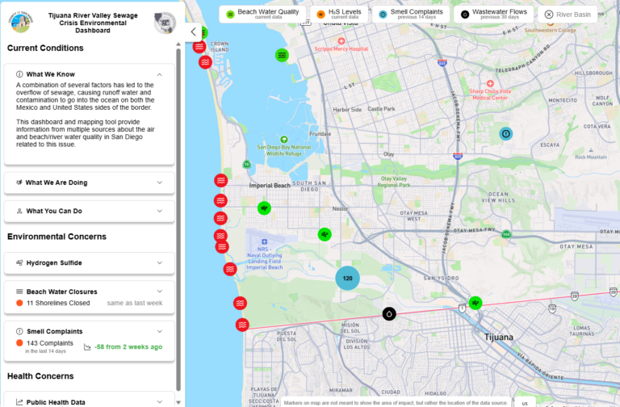The width and height of the screenshot is (620, 407).
Task: Click the 120 smell complaints cluster marker
Action: coord(347,278)
